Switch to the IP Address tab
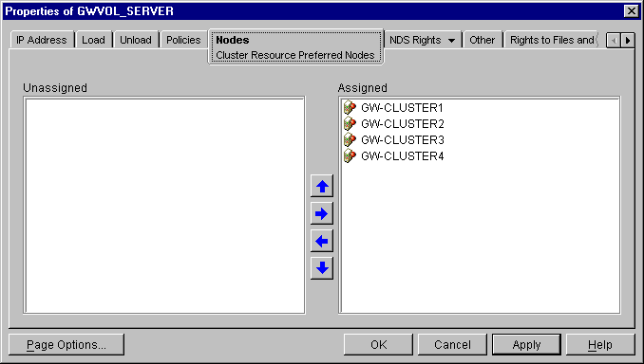This screenshot has width=644, height=364. tap(42, 40)
